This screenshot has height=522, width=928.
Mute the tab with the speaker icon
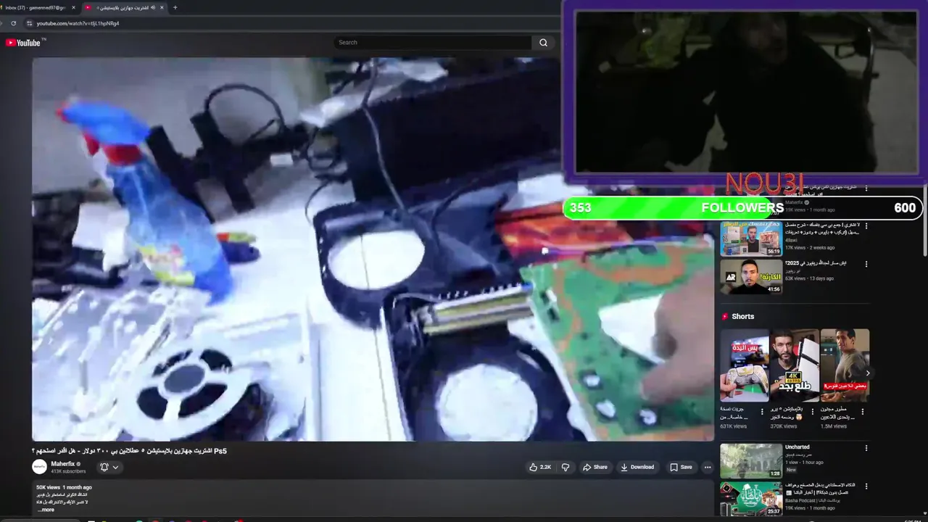click(154, 7)
